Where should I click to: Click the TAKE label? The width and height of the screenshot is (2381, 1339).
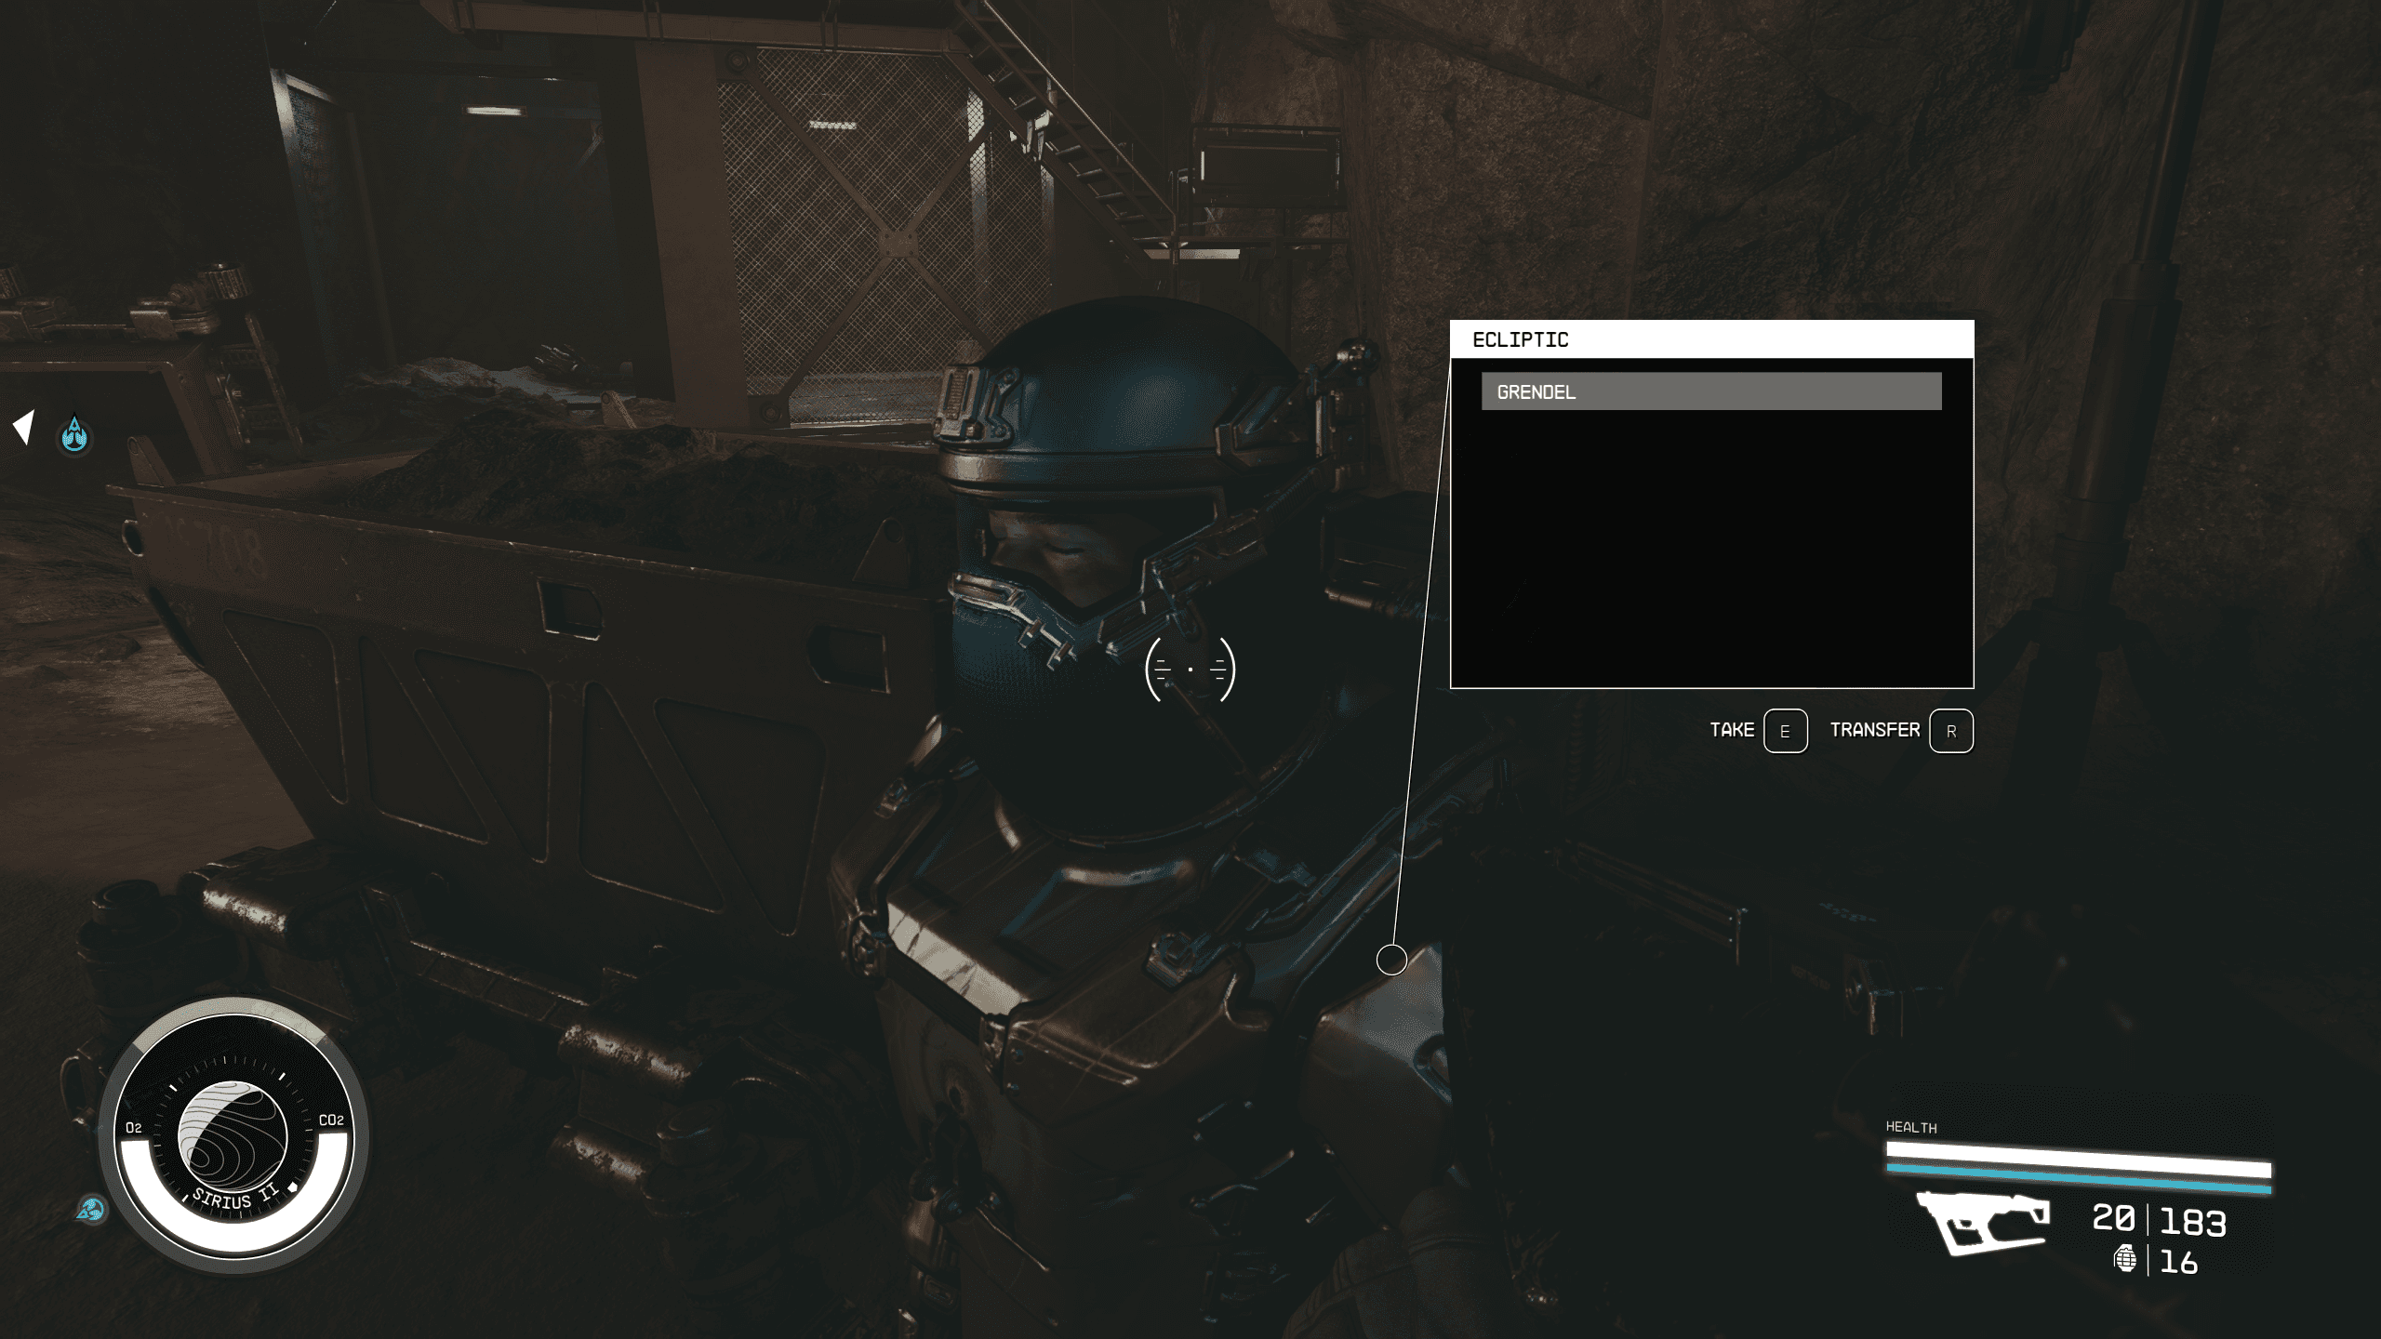click(1732, 730)
